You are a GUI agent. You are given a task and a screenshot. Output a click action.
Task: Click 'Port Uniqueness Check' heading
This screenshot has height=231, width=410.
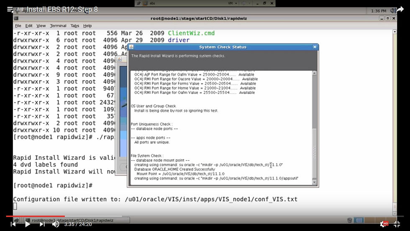point(151,124)
